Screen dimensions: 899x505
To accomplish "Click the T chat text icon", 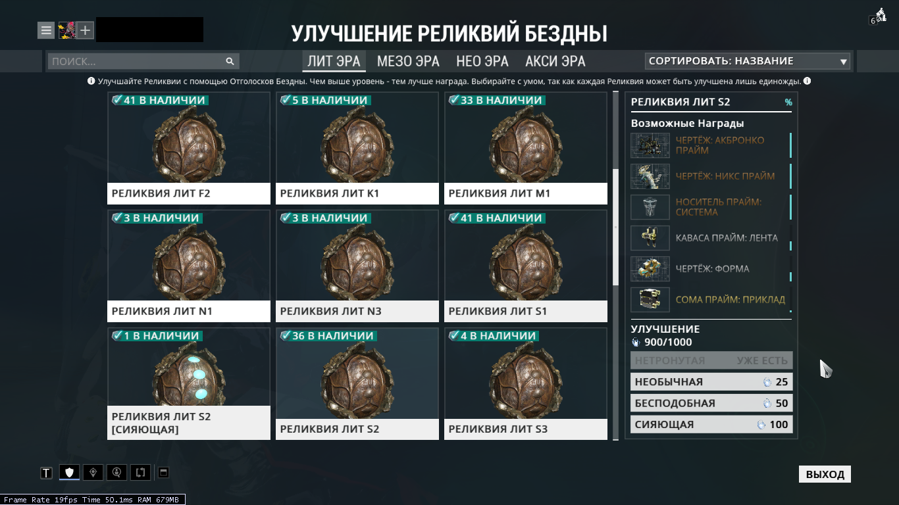I will point(46,473).
